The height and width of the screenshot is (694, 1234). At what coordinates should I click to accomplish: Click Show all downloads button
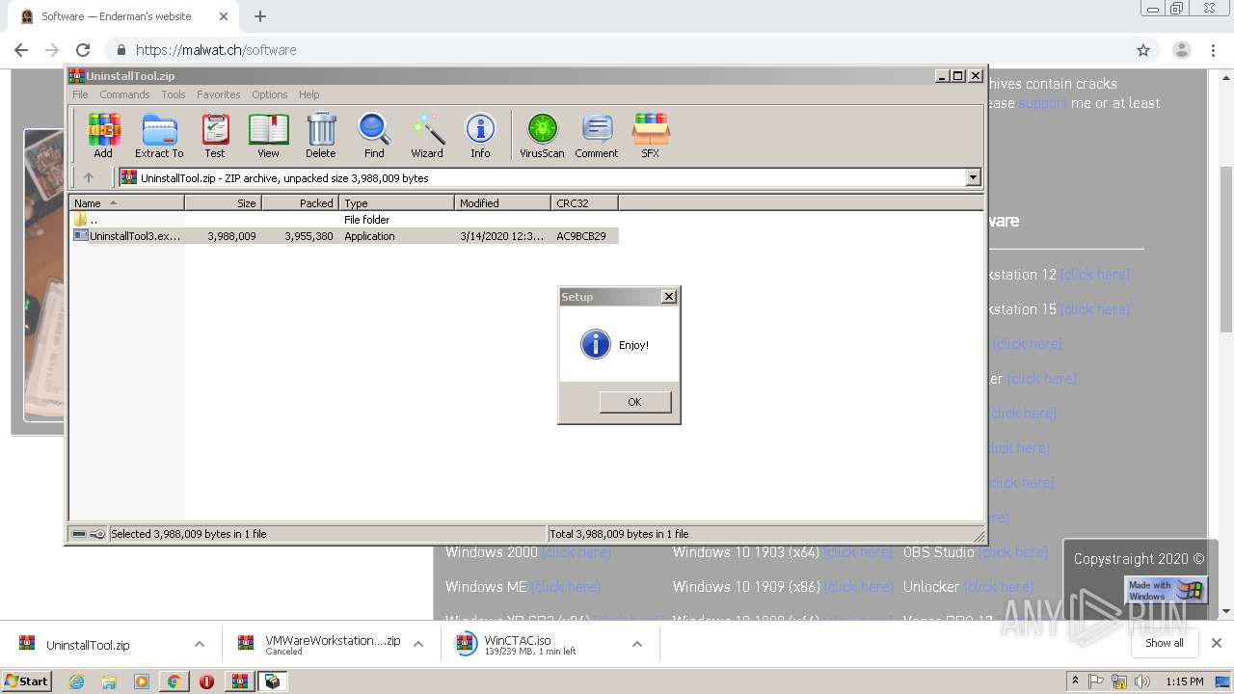[x=1164, y=643]
